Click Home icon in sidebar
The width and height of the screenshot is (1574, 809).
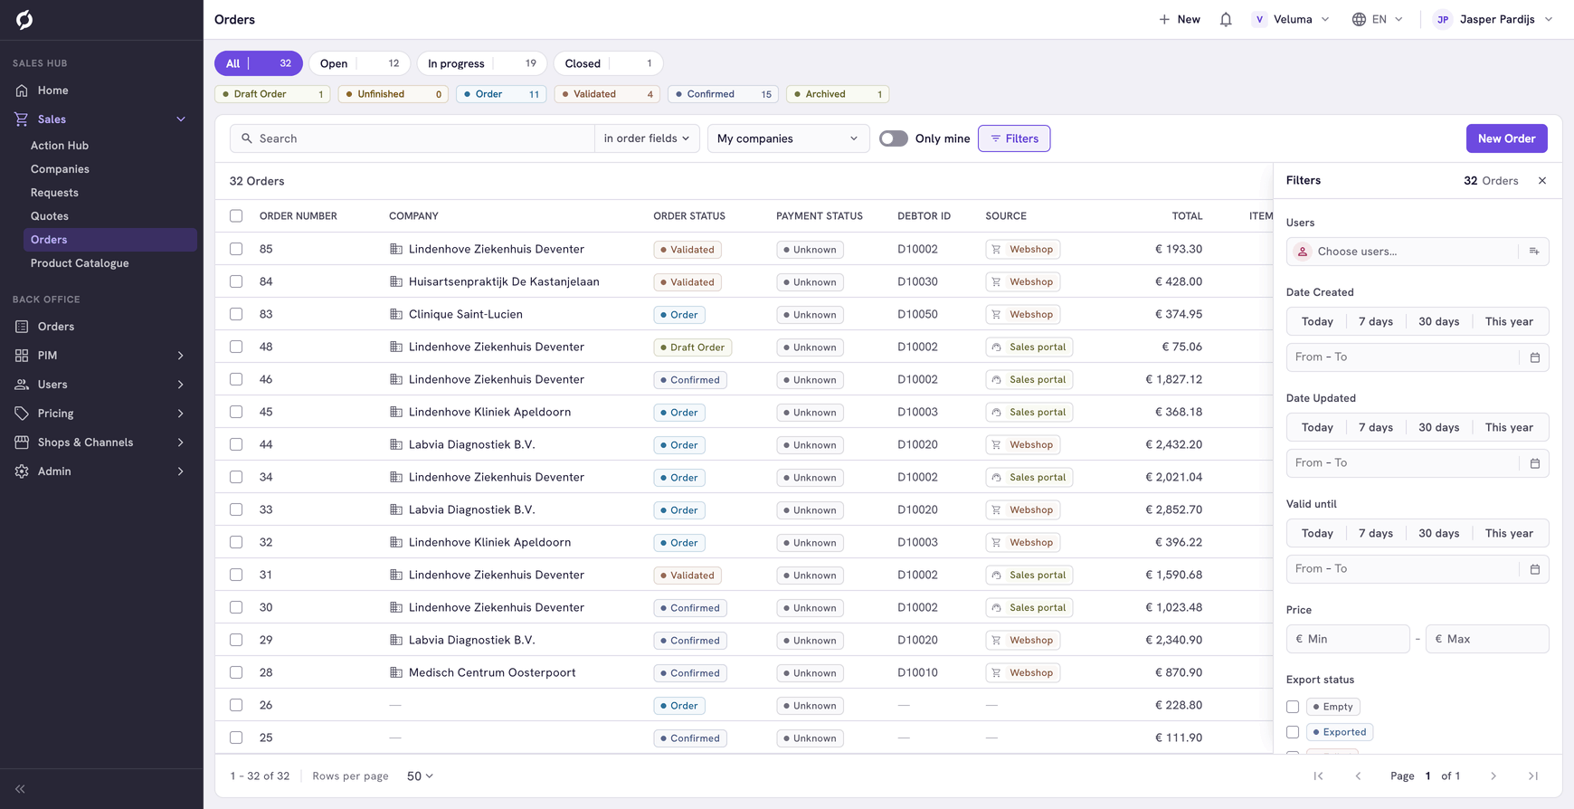coord(22,90)
